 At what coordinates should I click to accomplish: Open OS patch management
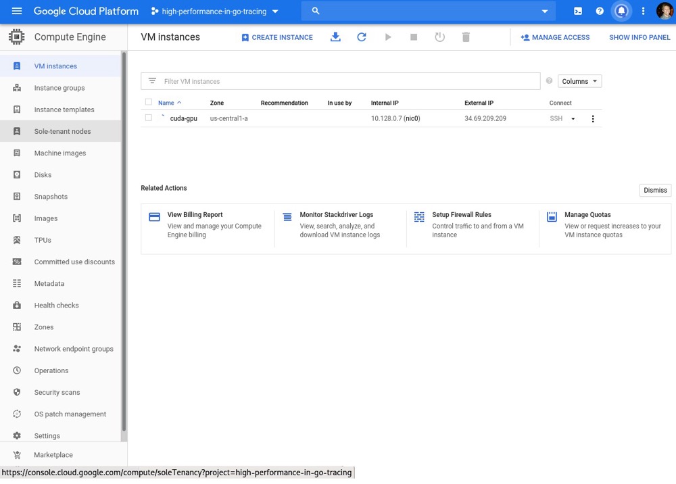[60, 414]
